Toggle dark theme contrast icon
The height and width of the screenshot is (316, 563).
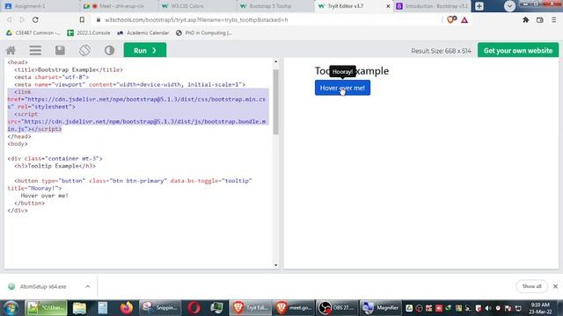[109, 51]
